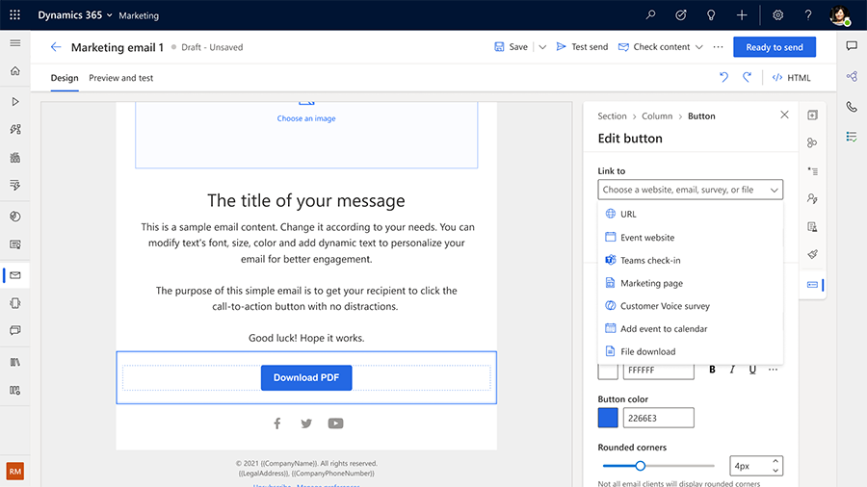The height and width of the screenshot is (487, 867).
Task: Open settings gear in top bar
Action: pyautogui.click(x=777, y=15)
